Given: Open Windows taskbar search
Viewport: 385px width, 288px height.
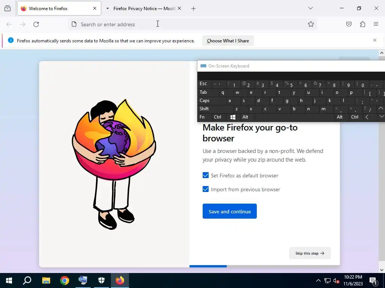Looking at the screenshot, I should coord(27,280).
